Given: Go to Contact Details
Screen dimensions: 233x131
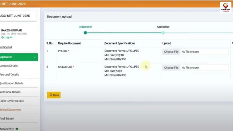Looking at the screenshot, I should pyautogui.click(x=9, y=66).
